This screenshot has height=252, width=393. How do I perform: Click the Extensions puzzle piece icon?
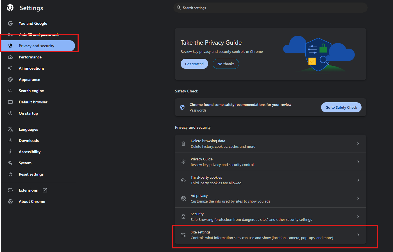(10, 190)
